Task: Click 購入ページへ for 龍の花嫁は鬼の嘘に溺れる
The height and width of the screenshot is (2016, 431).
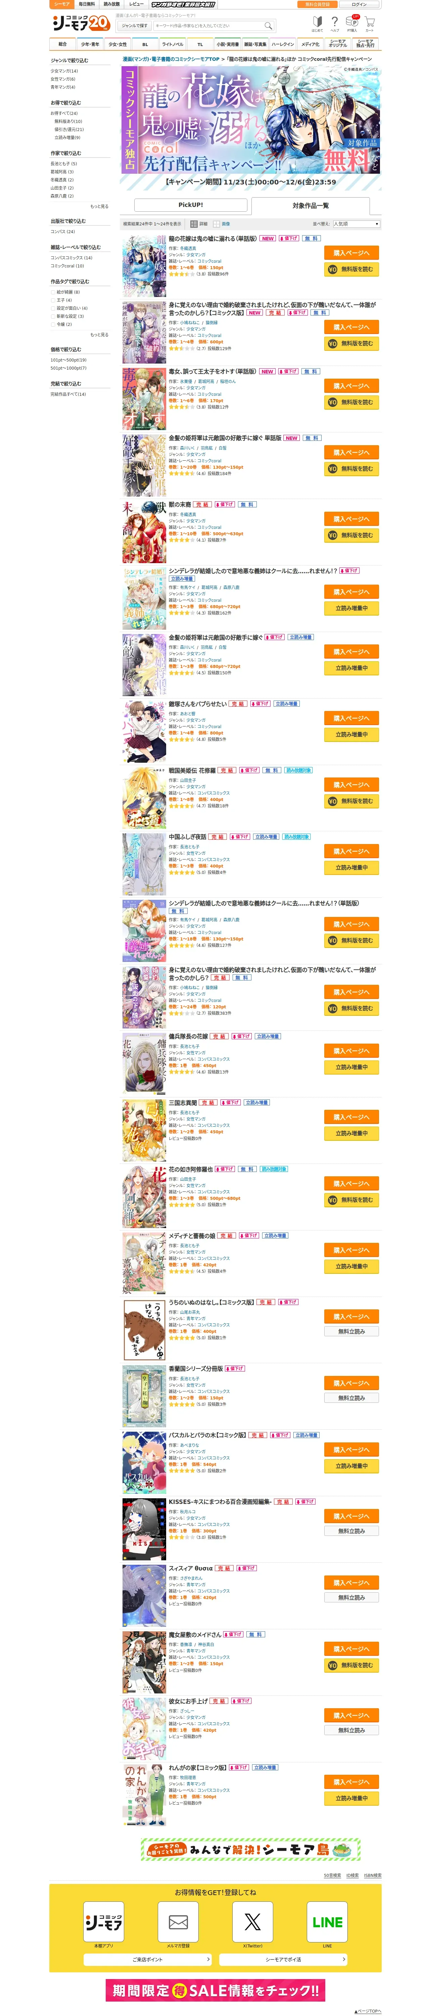Action: point(351,253)
